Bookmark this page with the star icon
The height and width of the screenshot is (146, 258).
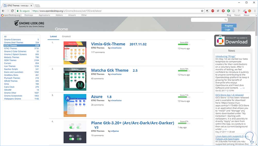202,11
